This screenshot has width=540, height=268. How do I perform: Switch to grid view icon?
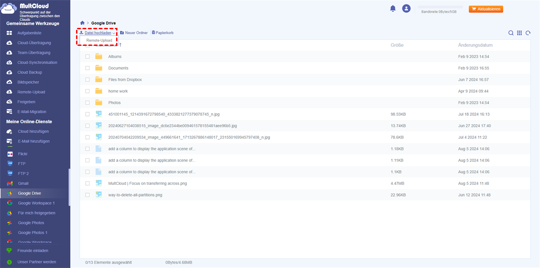pyautogui.click(x=519, y=33)
